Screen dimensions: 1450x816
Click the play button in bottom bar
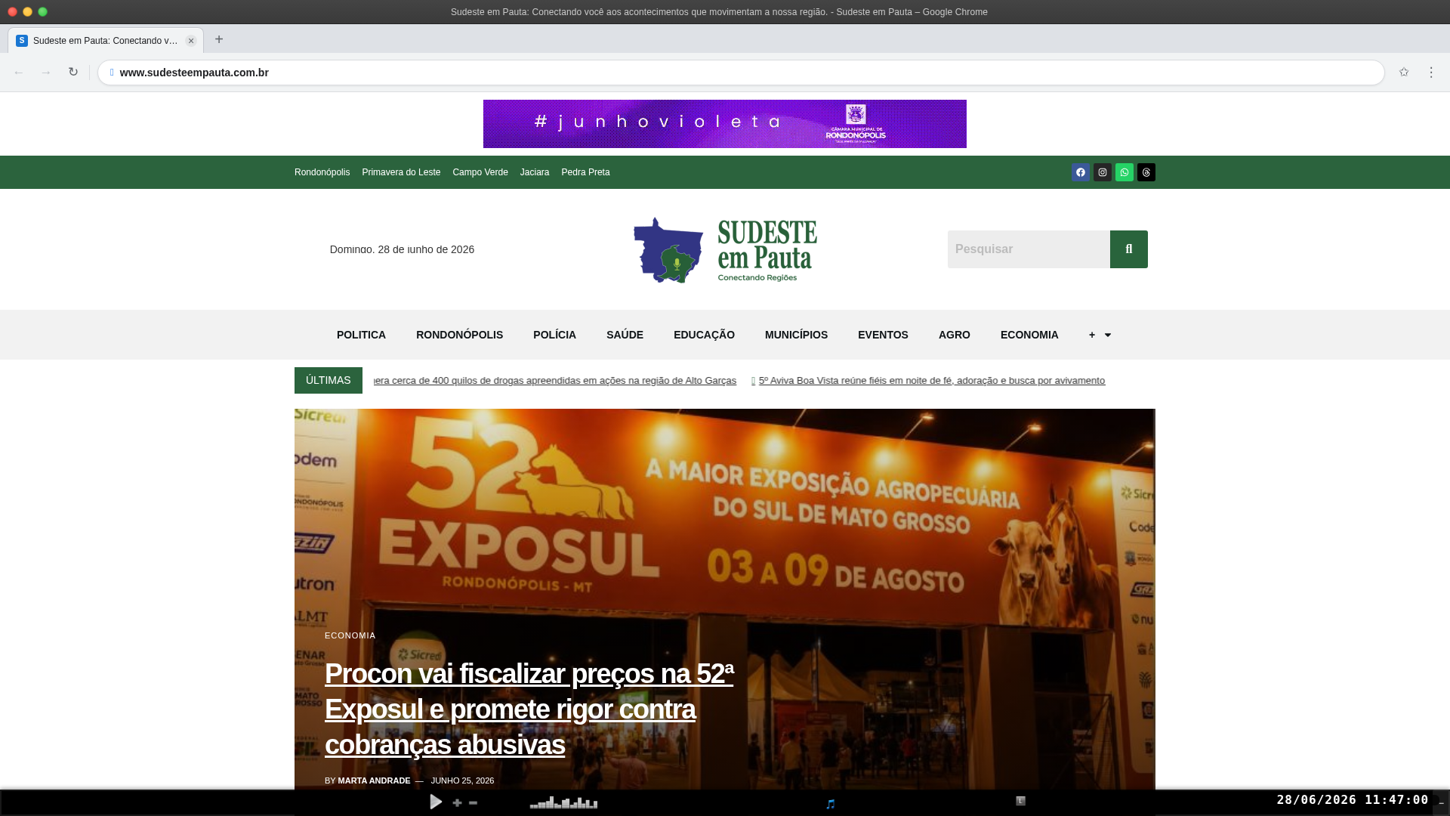tap(436, 802)
